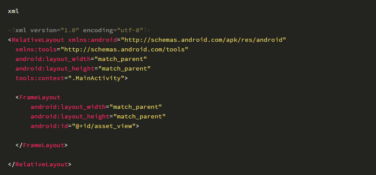Click the schemas.android.com/tools URL string
The width and height of the screenshot is (376, 175).
(125, 50)
